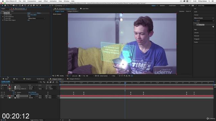Screen dimensions: 216x121
Task: Select the Roto Brush tool
Action: click(x=37, y=5)
